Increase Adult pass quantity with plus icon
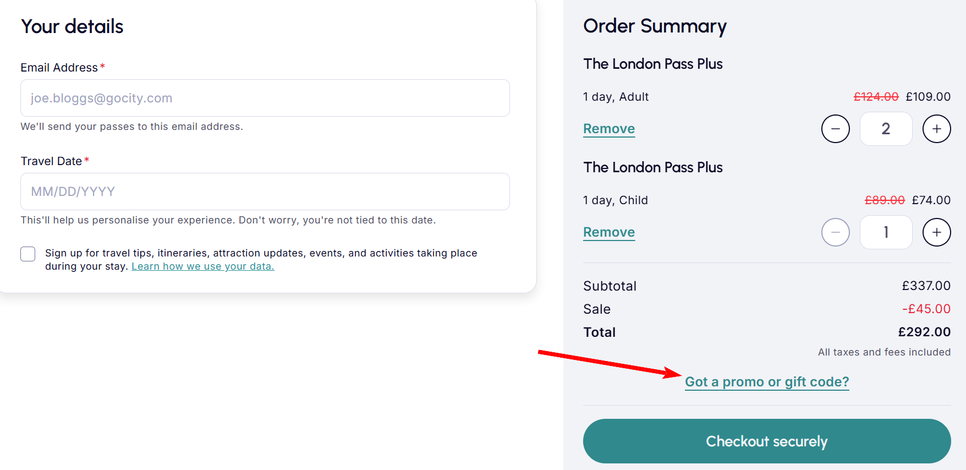Screen dimensions: 966x470 936,128
